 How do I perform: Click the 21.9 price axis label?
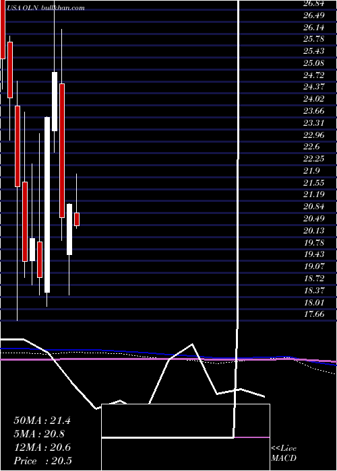[x=311, y=170]
